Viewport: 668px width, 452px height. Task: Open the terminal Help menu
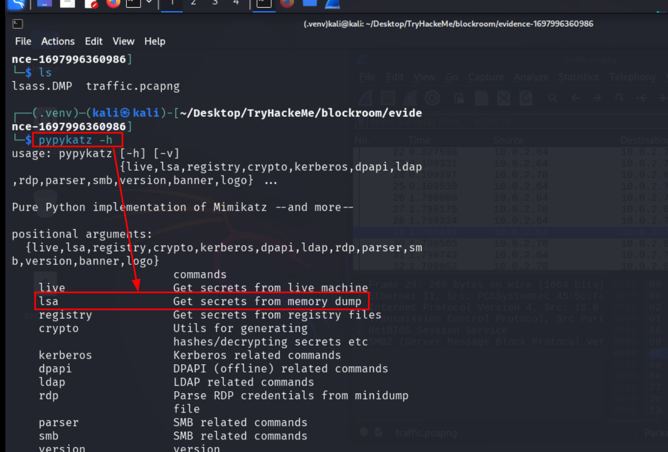coord(155,41)
